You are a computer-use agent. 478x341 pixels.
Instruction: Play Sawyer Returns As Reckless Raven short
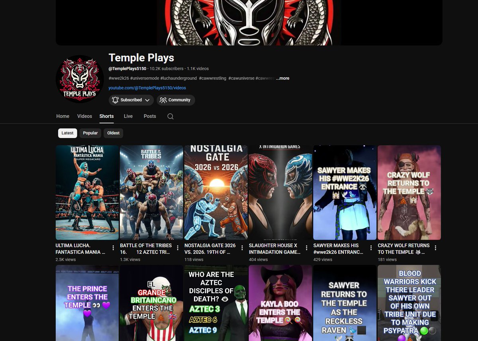345,303
